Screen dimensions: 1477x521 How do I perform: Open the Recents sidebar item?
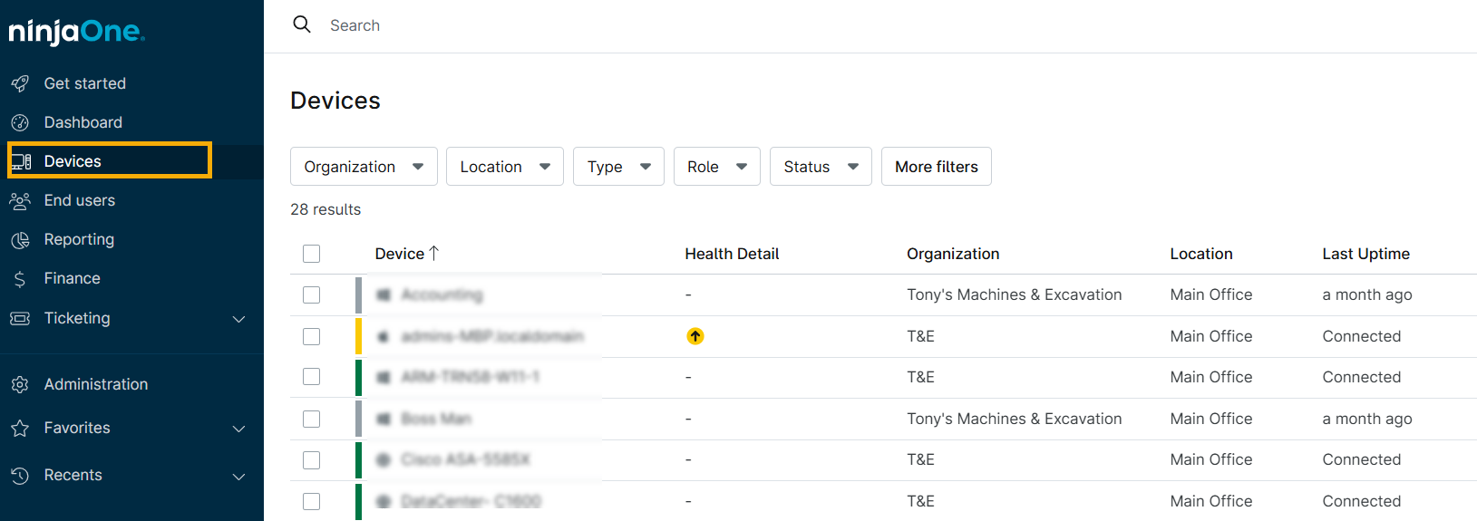click(x=73, y=475)
